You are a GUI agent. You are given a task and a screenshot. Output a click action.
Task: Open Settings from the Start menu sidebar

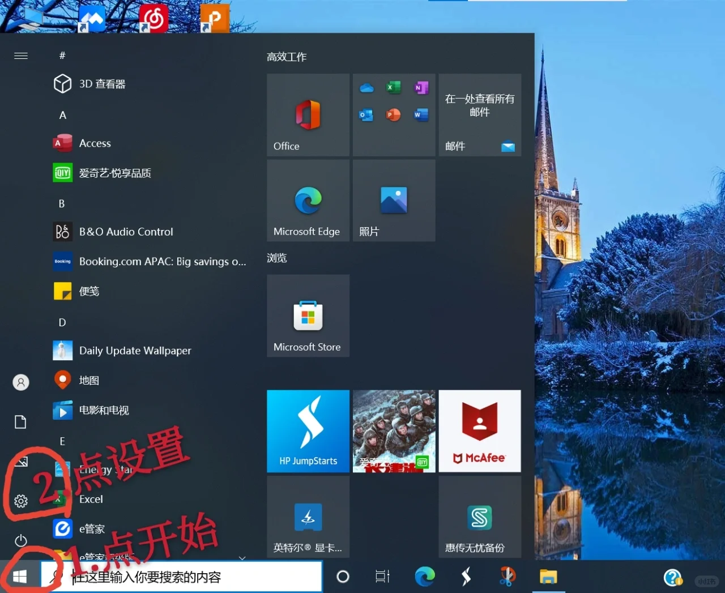(21, 501)
